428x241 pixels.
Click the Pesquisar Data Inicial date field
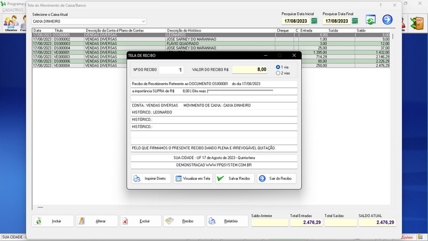click(295, 21)
